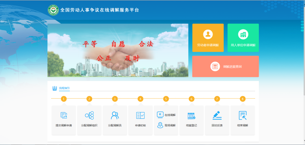Click the 申请初核 checklist icon

140,115
